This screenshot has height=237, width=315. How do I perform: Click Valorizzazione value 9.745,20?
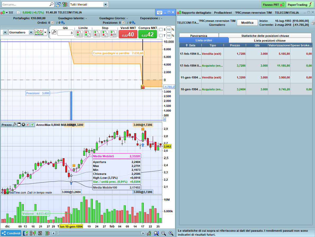(x=284, y=89)
